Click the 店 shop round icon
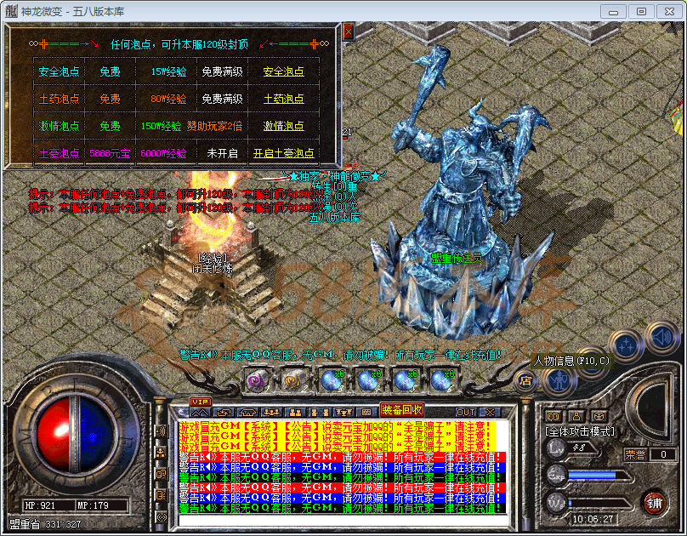Viewport: 687px width, 536px height. (525, 381)
